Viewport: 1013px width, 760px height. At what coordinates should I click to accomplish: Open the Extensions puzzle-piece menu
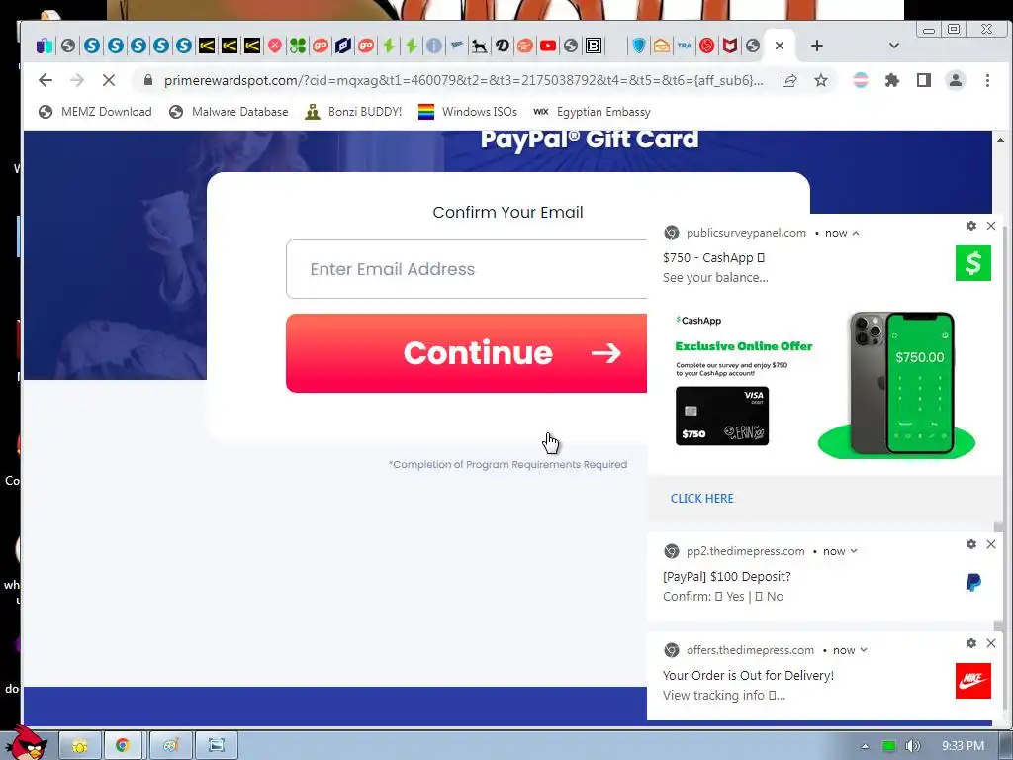pos(892,80)
